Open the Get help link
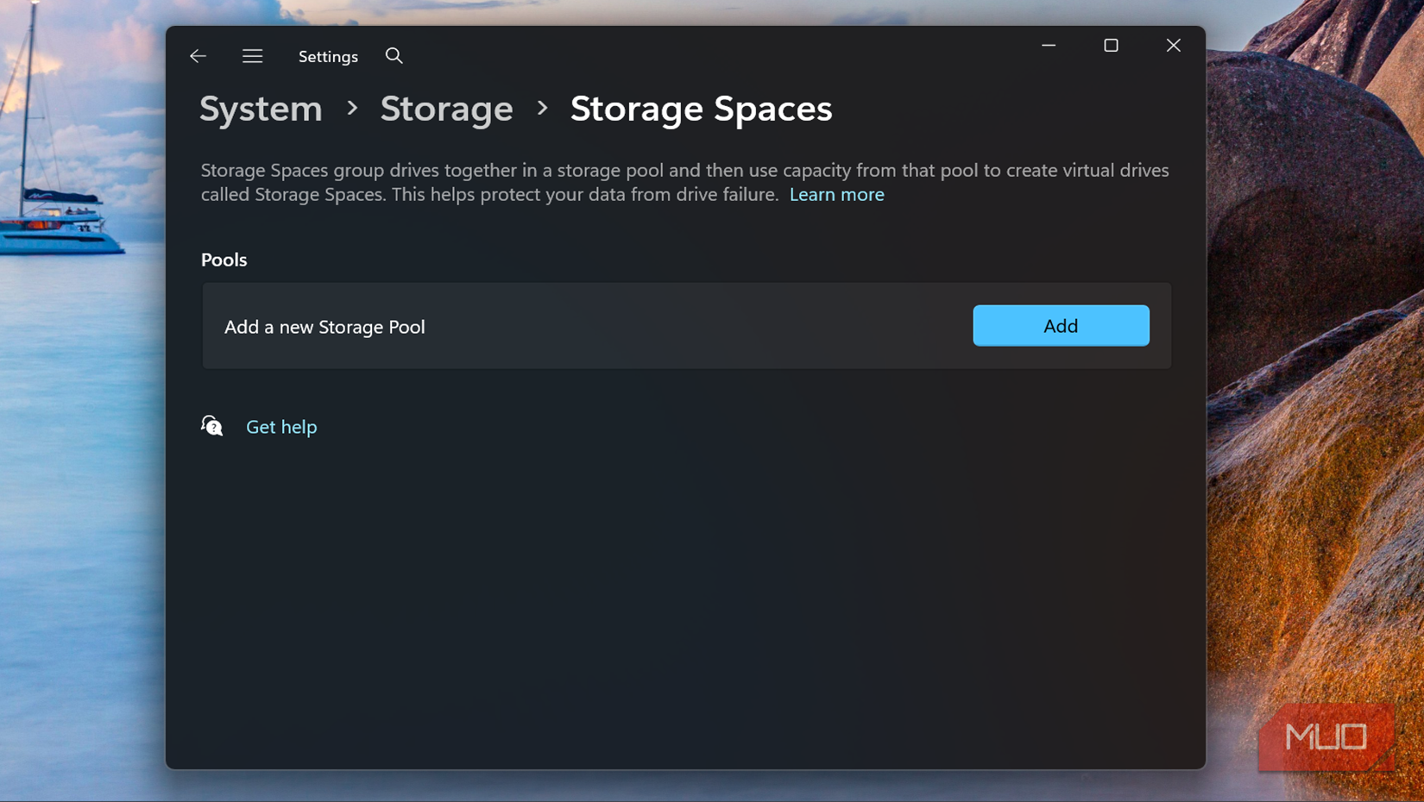This screenshot has height=802, width=1424. pyautogui.click(x=281, y=427)
